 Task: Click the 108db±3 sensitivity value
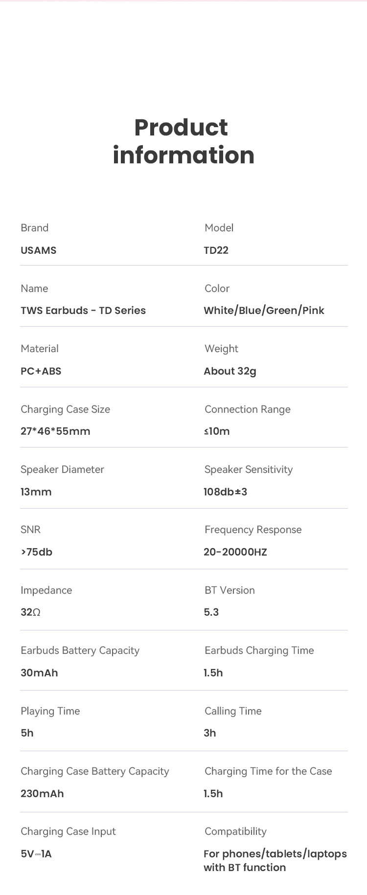[x=226, y=492]
